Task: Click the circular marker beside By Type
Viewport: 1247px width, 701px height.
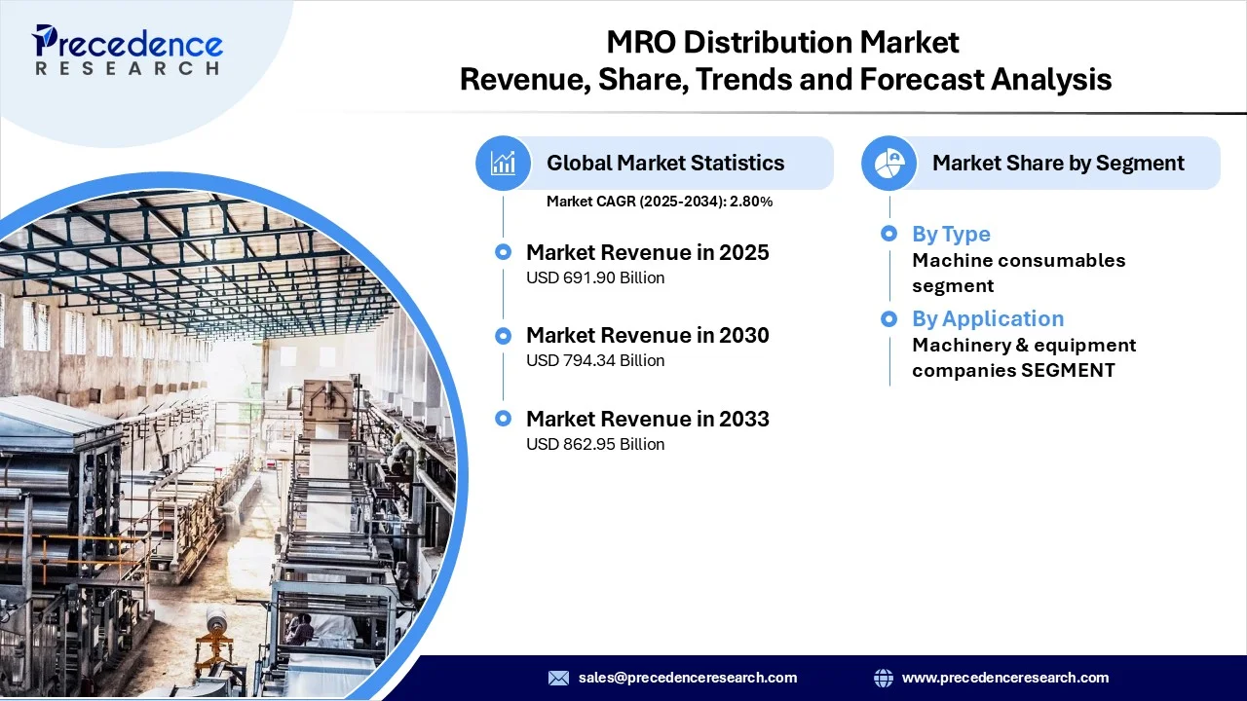Action: 888,234
